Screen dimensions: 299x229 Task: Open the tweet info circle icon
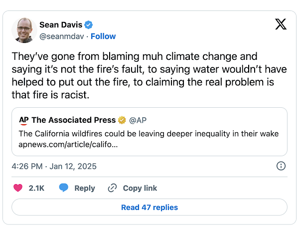(x=281, y=166)
